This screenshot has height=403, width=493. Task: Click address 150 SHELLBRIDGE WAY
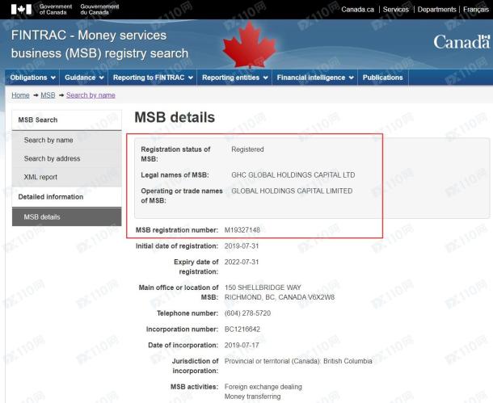click(x=263, y=288)
